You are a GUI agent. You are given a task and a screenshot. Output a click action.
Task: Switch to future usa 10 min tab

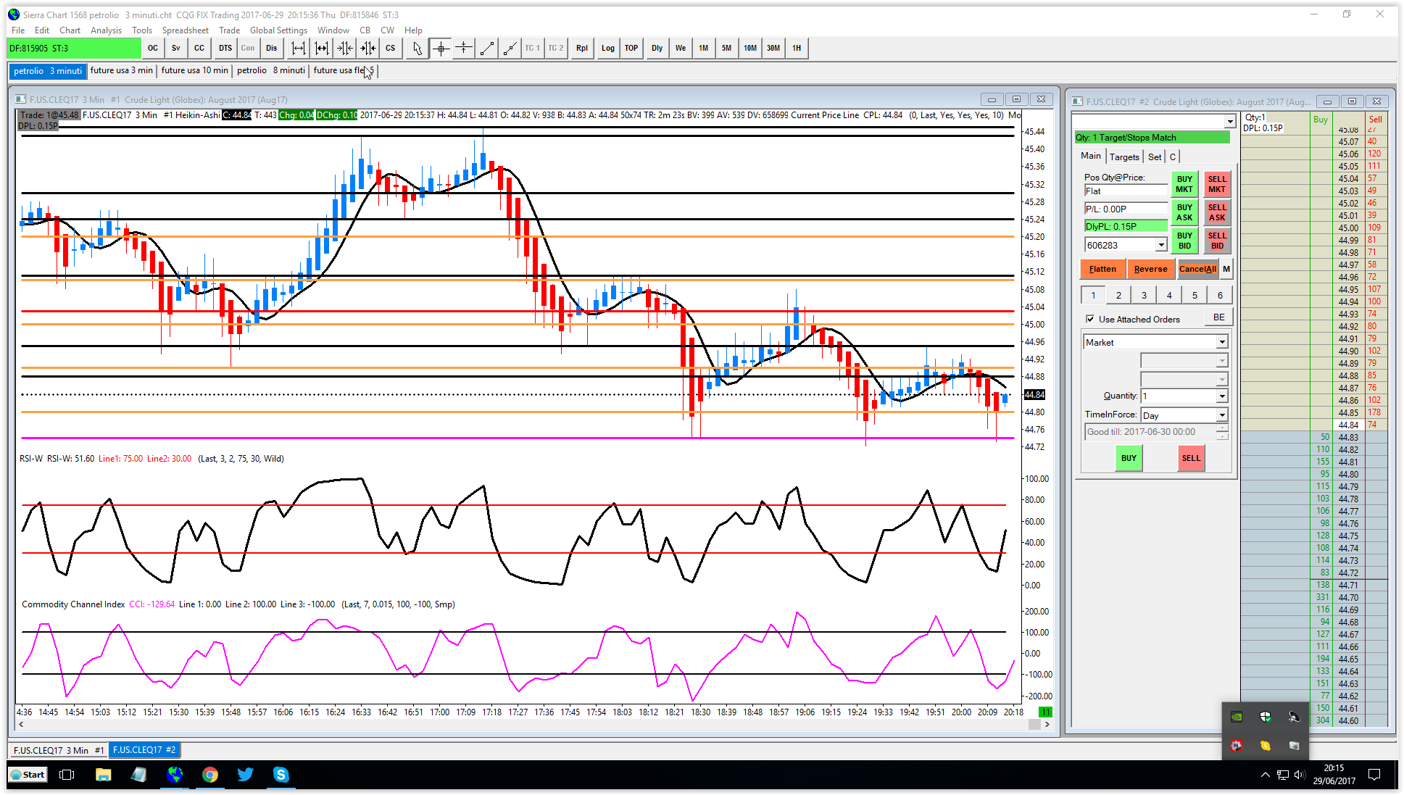(x=194, y=70)
